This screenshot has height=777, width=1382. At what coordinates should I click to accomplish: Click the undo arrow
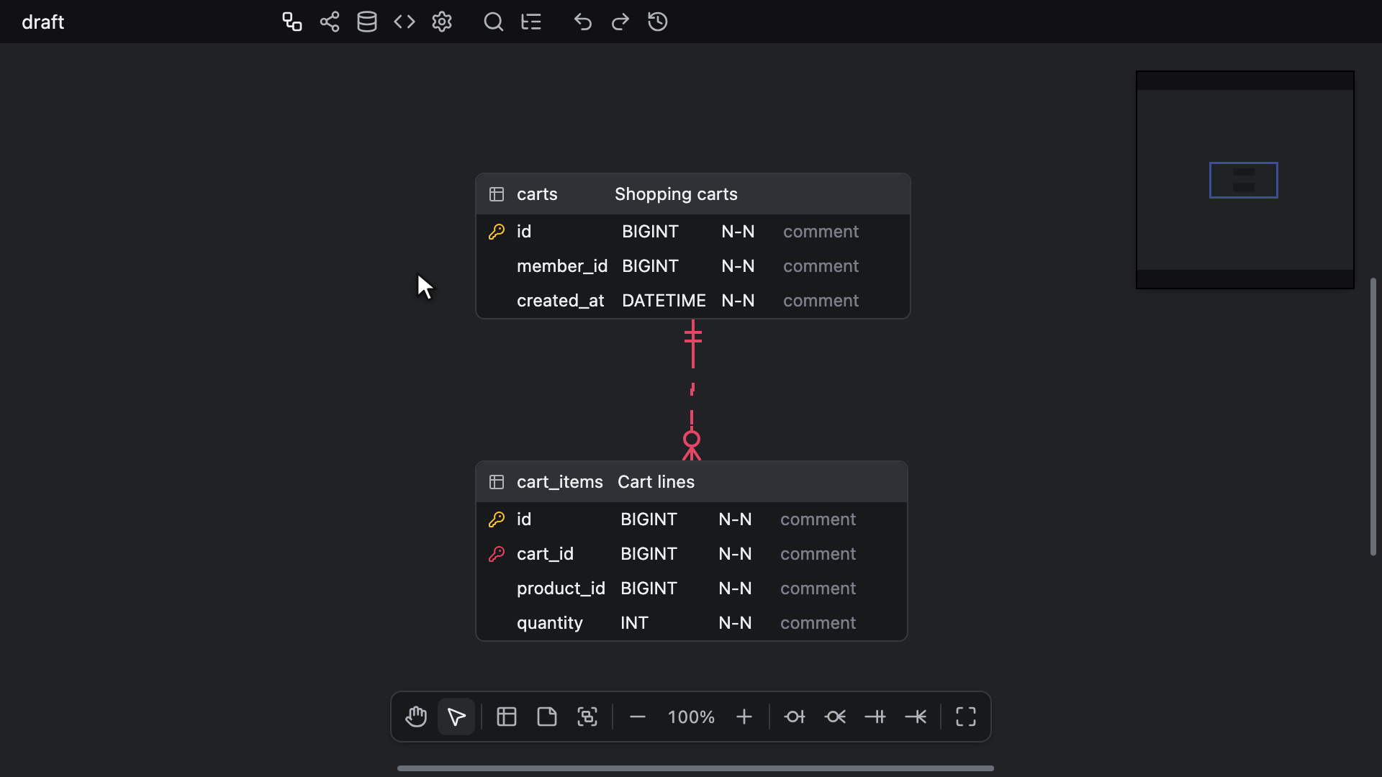(x=583, y=22)
